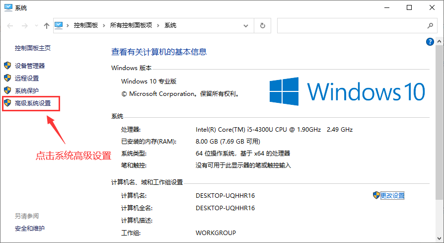Click full computer name in 计算机全名 row
The image size is (444, 243).
pyautogui.click(x=225, y=208)
